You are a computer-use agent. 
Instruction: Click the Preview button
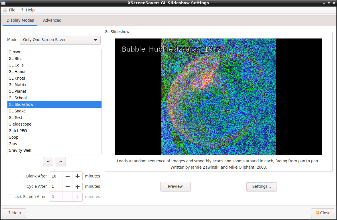click(175, 187)
